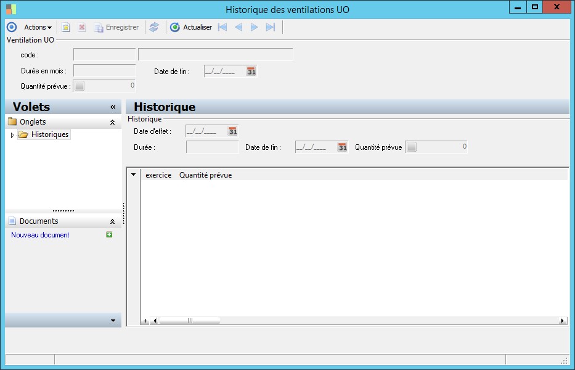Click calculator button in top Quantité prévue

point(80,86)
